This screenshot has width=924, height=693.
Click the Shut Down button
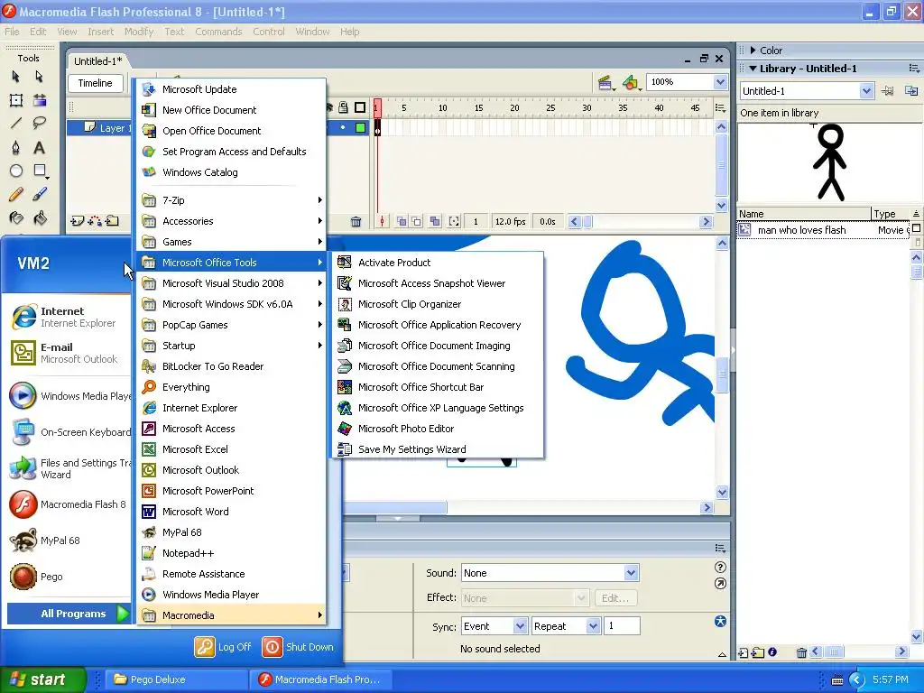click(298, 646)
